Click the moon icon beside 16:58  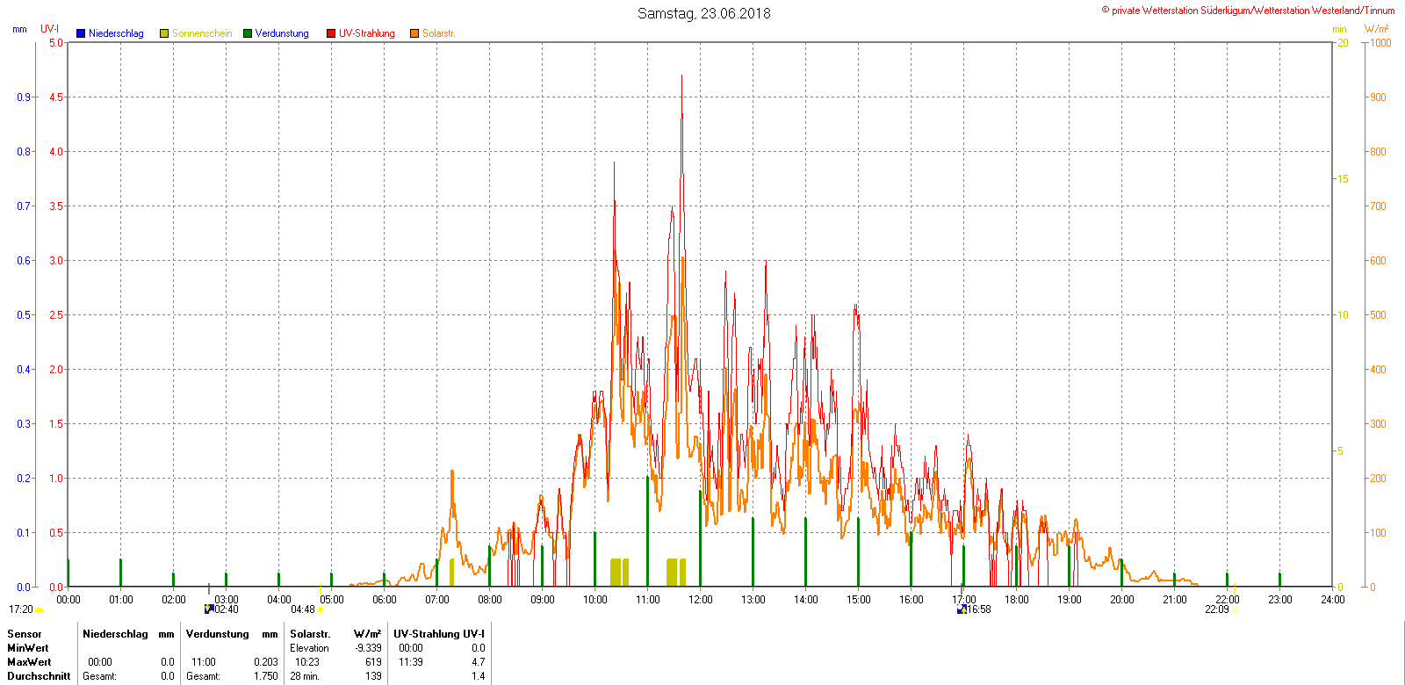click(x=962, y=609)
